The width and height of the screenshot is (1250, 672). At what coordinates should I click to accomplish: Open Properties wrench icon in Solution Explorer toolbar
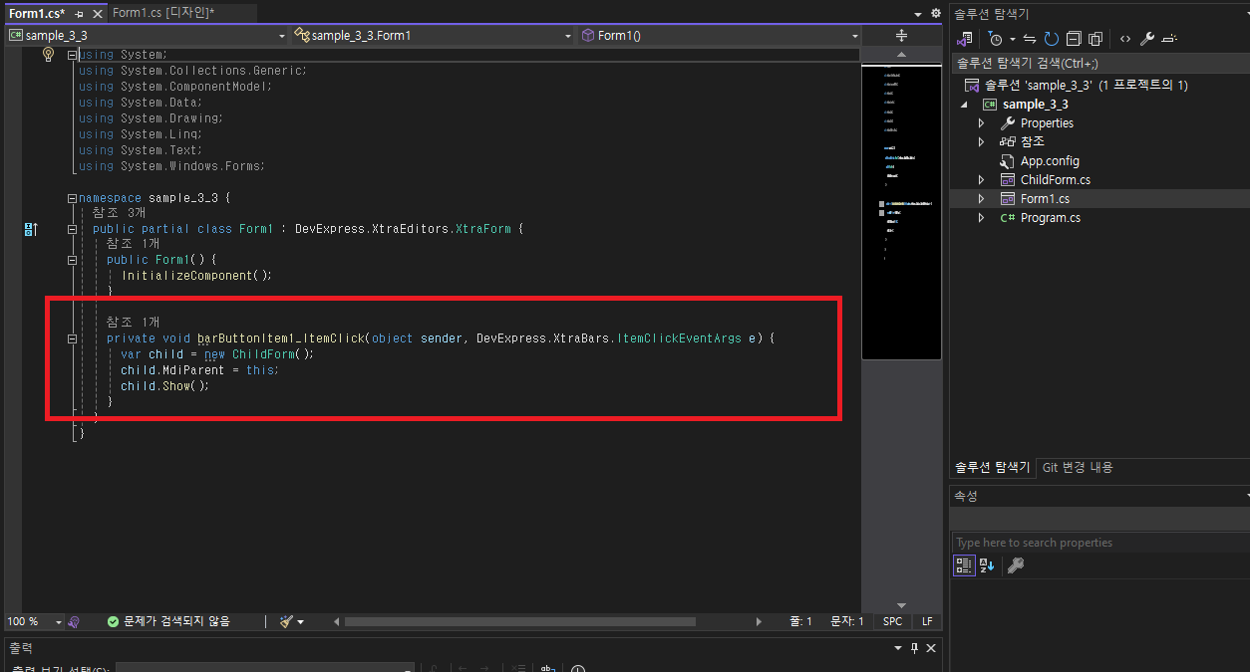pos(1147,39)
